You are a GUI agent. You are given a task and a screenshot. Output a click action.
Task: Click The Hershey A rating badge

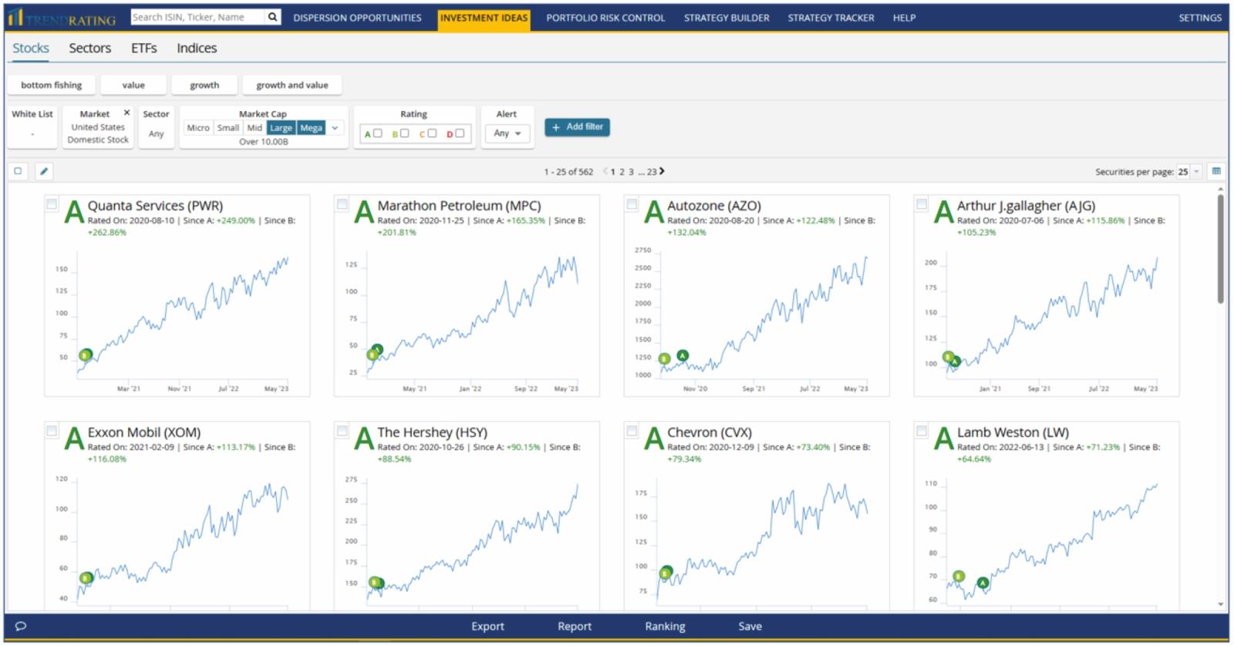point(364,438)
